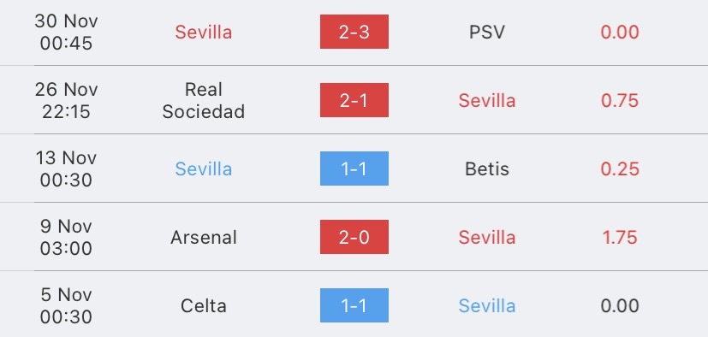The width and height of the screenshot is (708, 337).
Task: Open the 2-3 Sevilla vs PSV score
Action: [x=354, y=32]
